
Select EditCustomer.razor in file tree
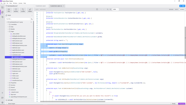17,62
